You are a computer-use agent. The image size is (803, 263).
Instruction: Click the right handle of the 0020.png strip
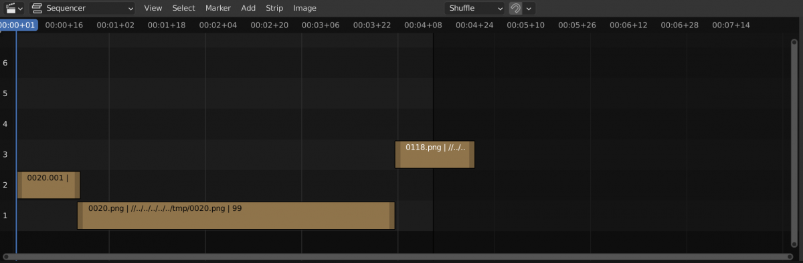point(392,216)
